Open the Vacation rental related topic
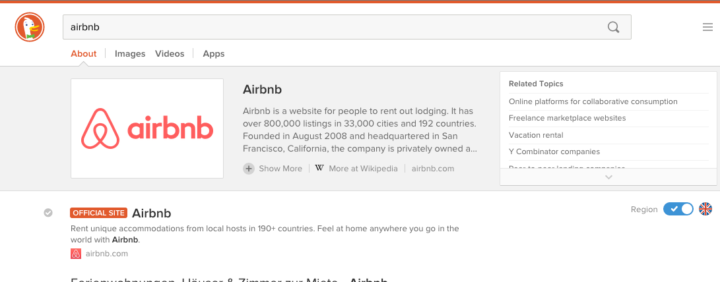 point(536,135)
